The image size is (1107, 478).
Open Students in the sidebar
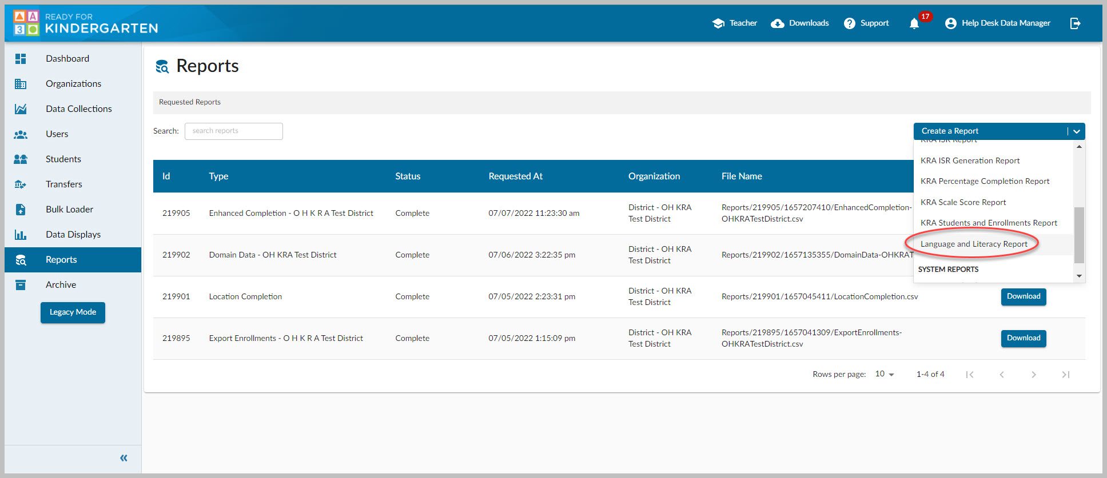(73, 159)
